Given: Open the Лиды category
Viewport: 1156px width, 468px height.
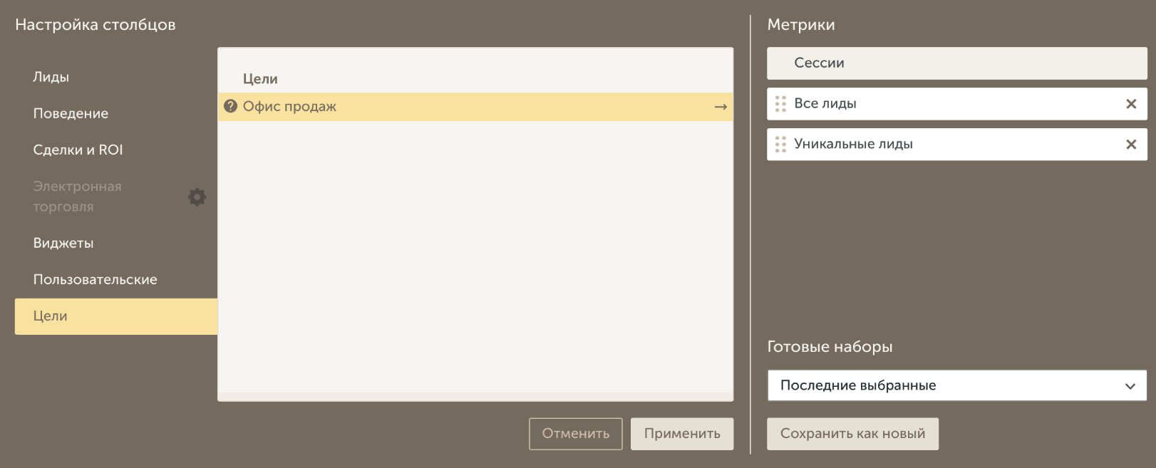Looking at the screenshot, I should coord(51,77).
